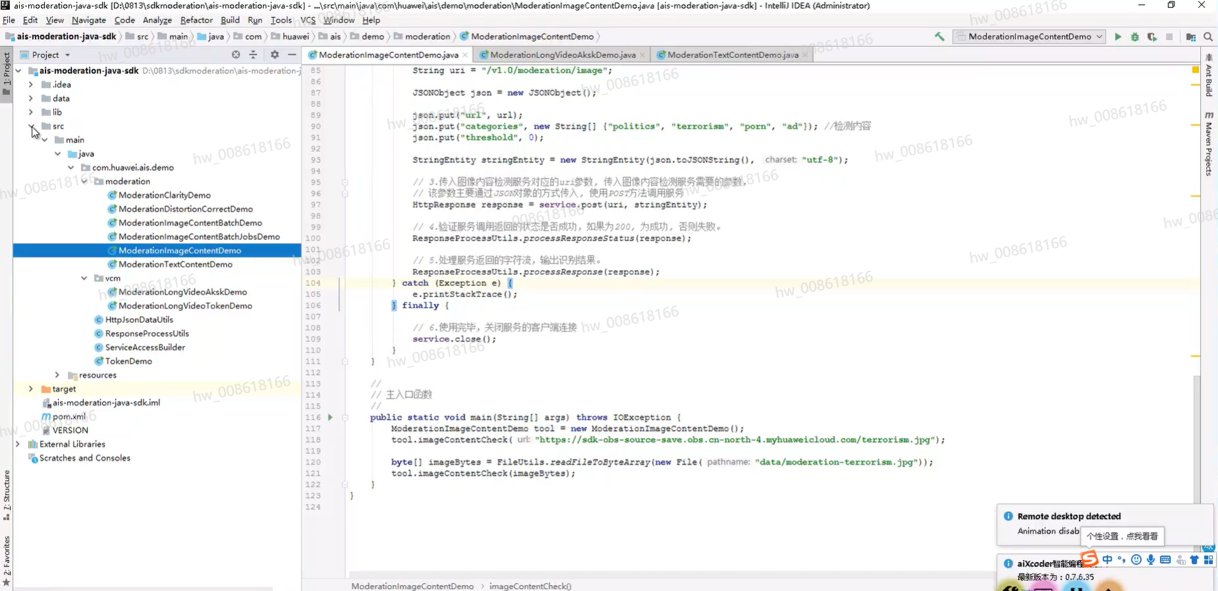The image size is (1218, 591).
Task: Activate Sogou voice input microphone
Action: pos(1151,560)
